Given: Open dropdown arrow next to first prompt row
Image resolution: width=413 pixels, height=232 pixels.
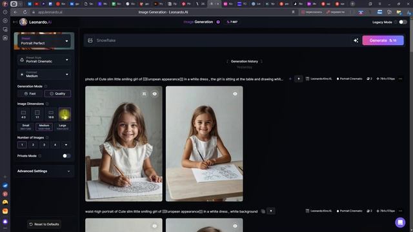Looking at the screenshot, I should 298,79.
